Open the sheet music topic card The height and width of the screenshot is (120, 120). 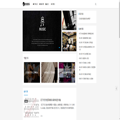point(49,72)
